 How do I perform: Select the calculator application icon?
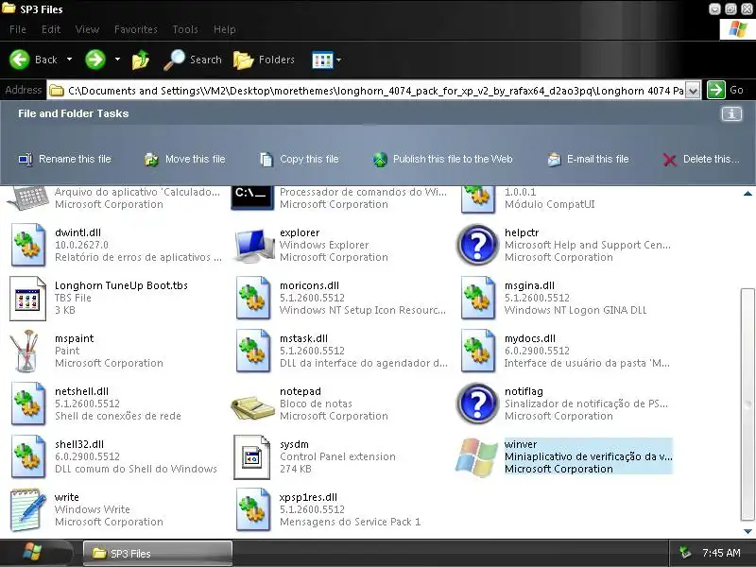point(28,198)
